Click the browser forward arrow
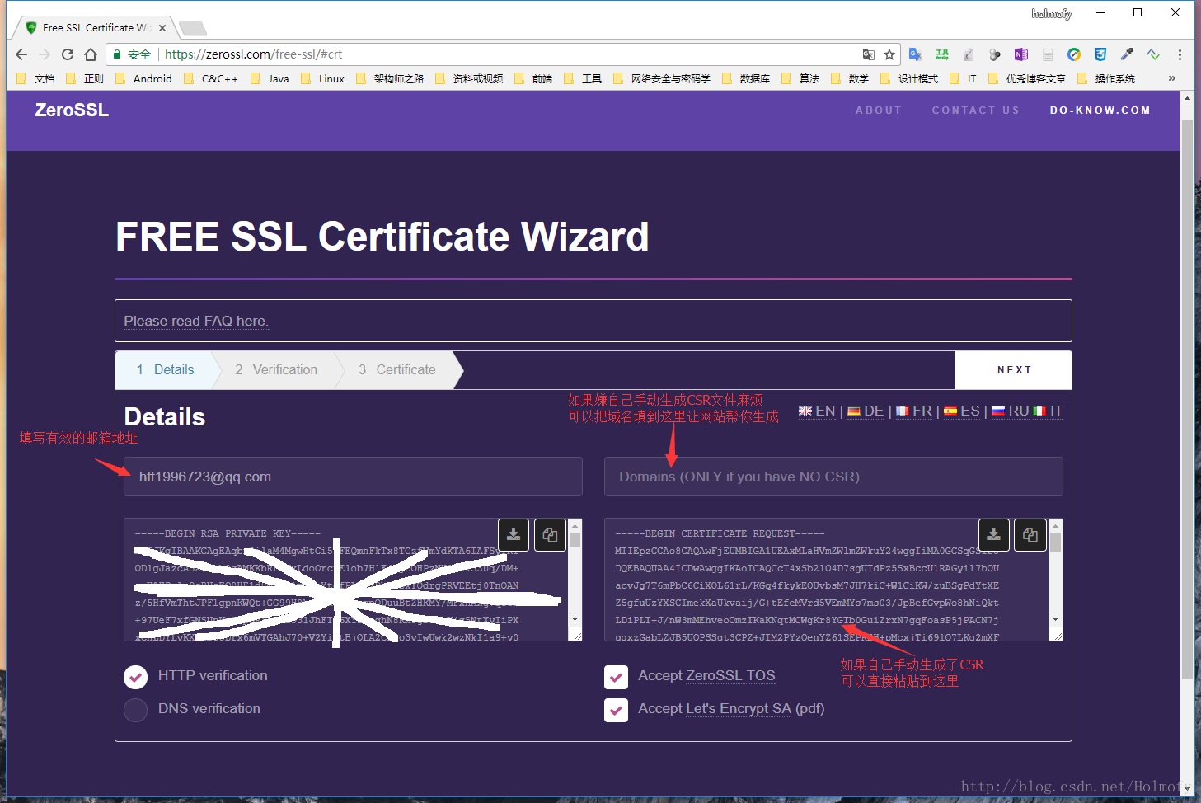The image size is (1201, 803). (x=45, y=54)
